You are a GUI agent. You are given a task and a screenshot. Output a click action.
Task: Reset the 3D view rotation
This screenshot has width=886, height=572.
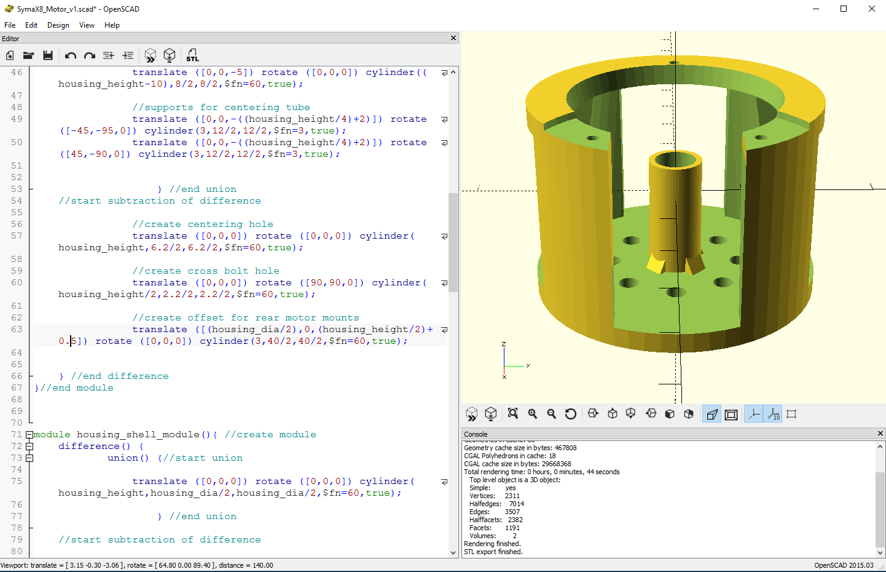571,414
